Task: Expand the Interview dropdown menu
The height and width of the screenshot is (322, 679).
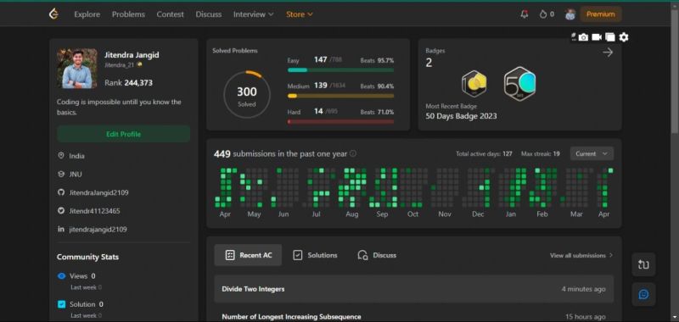Action: coord(254,14)
